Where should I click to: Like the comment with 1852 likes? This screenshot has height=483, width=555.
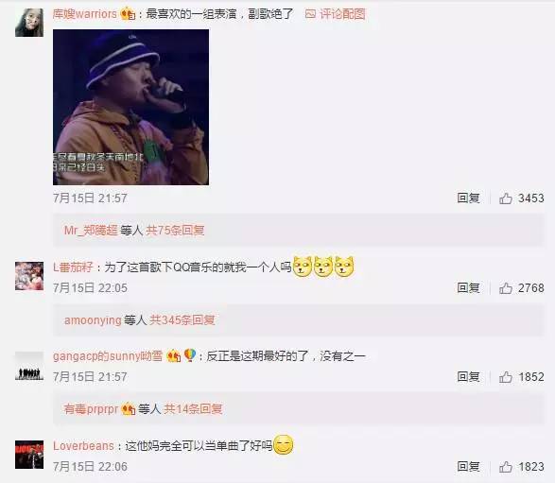point(506,377)
